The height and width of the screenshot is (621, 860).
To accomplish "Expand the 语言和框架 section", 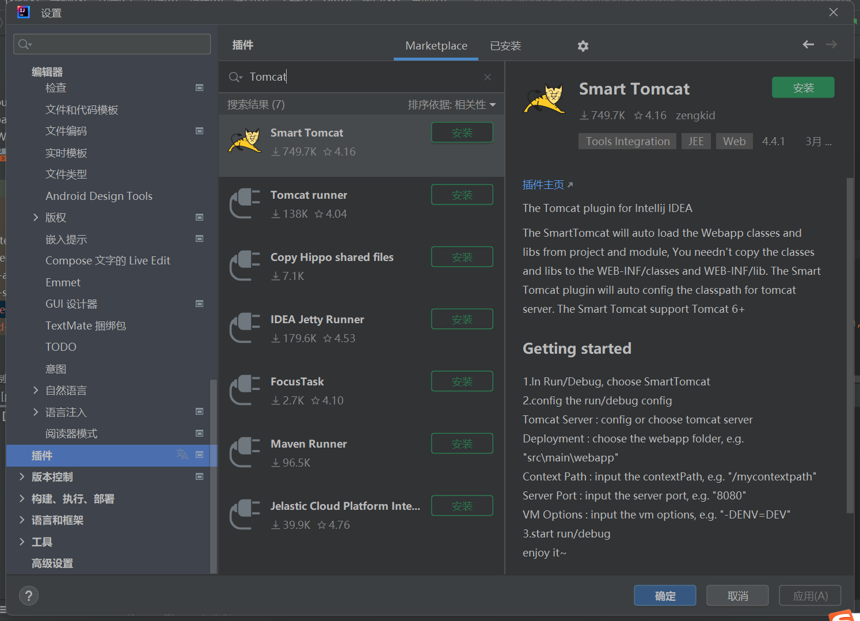I will click(x=22, y=520).
